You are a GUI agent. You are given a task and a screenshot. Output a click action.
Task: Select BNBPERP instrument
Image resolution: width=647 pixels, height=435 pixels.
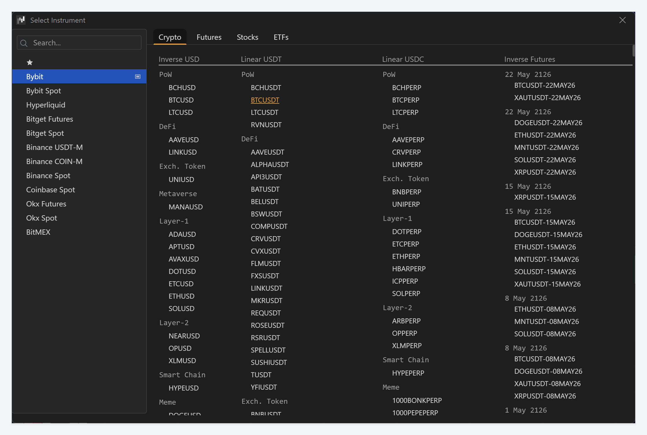click(407, 192)
